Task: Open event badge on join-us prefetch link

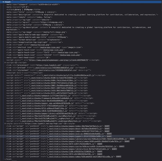Action: 109,134
